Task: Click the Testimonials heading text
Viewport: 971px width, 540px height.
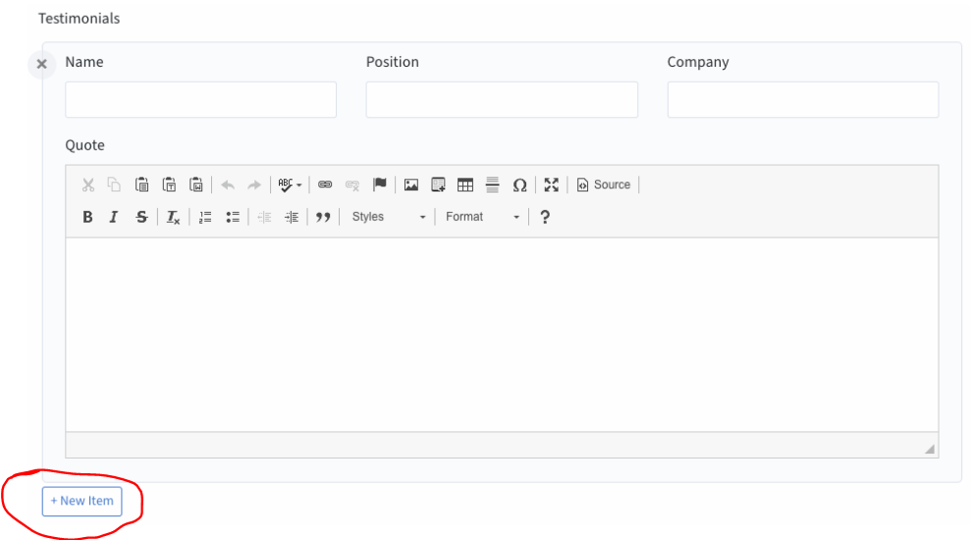Action: [79, 19]
